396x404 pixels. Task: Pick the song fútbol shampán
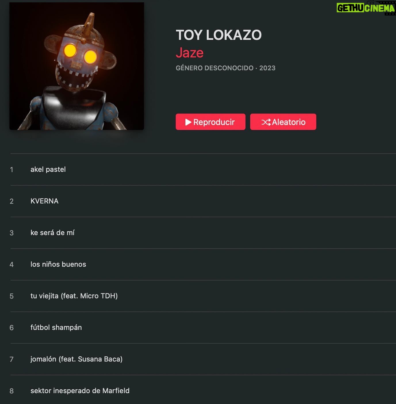tap(203, 328)
